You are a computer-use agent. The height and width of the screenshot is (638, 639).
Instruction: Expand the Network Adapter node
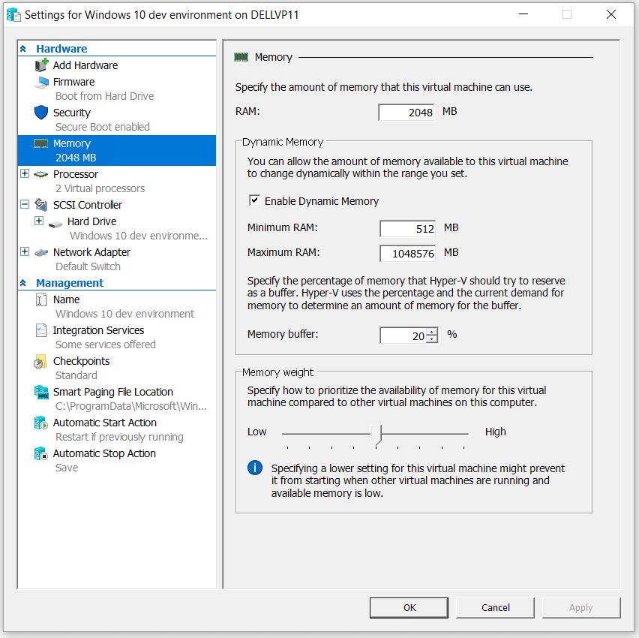25,252
